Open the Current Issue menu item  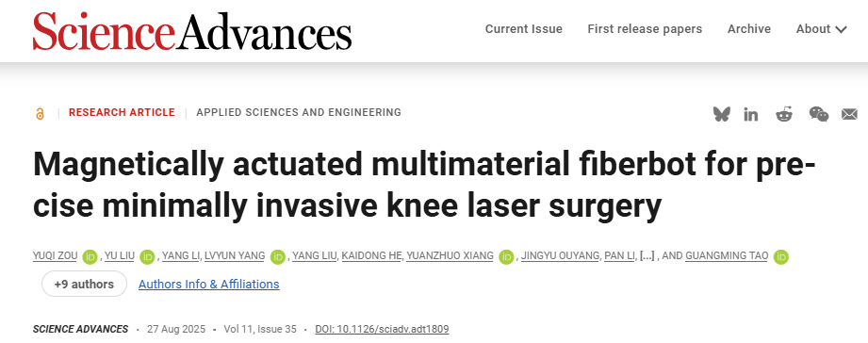(x=524, y=29)
